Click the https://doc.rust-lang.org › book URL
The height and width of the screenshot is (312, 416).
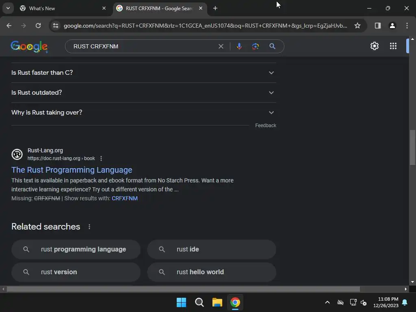coord(61,158)
